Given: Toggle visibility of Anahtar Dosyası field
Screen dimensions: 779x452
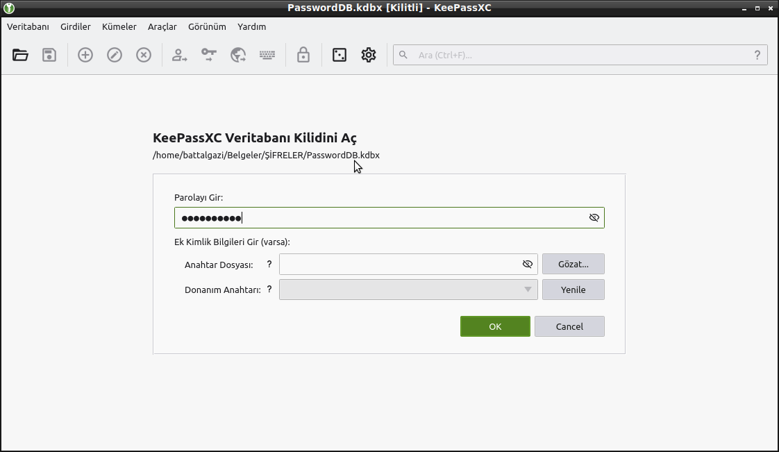Looking at the screenshot, I should [528, 265].
